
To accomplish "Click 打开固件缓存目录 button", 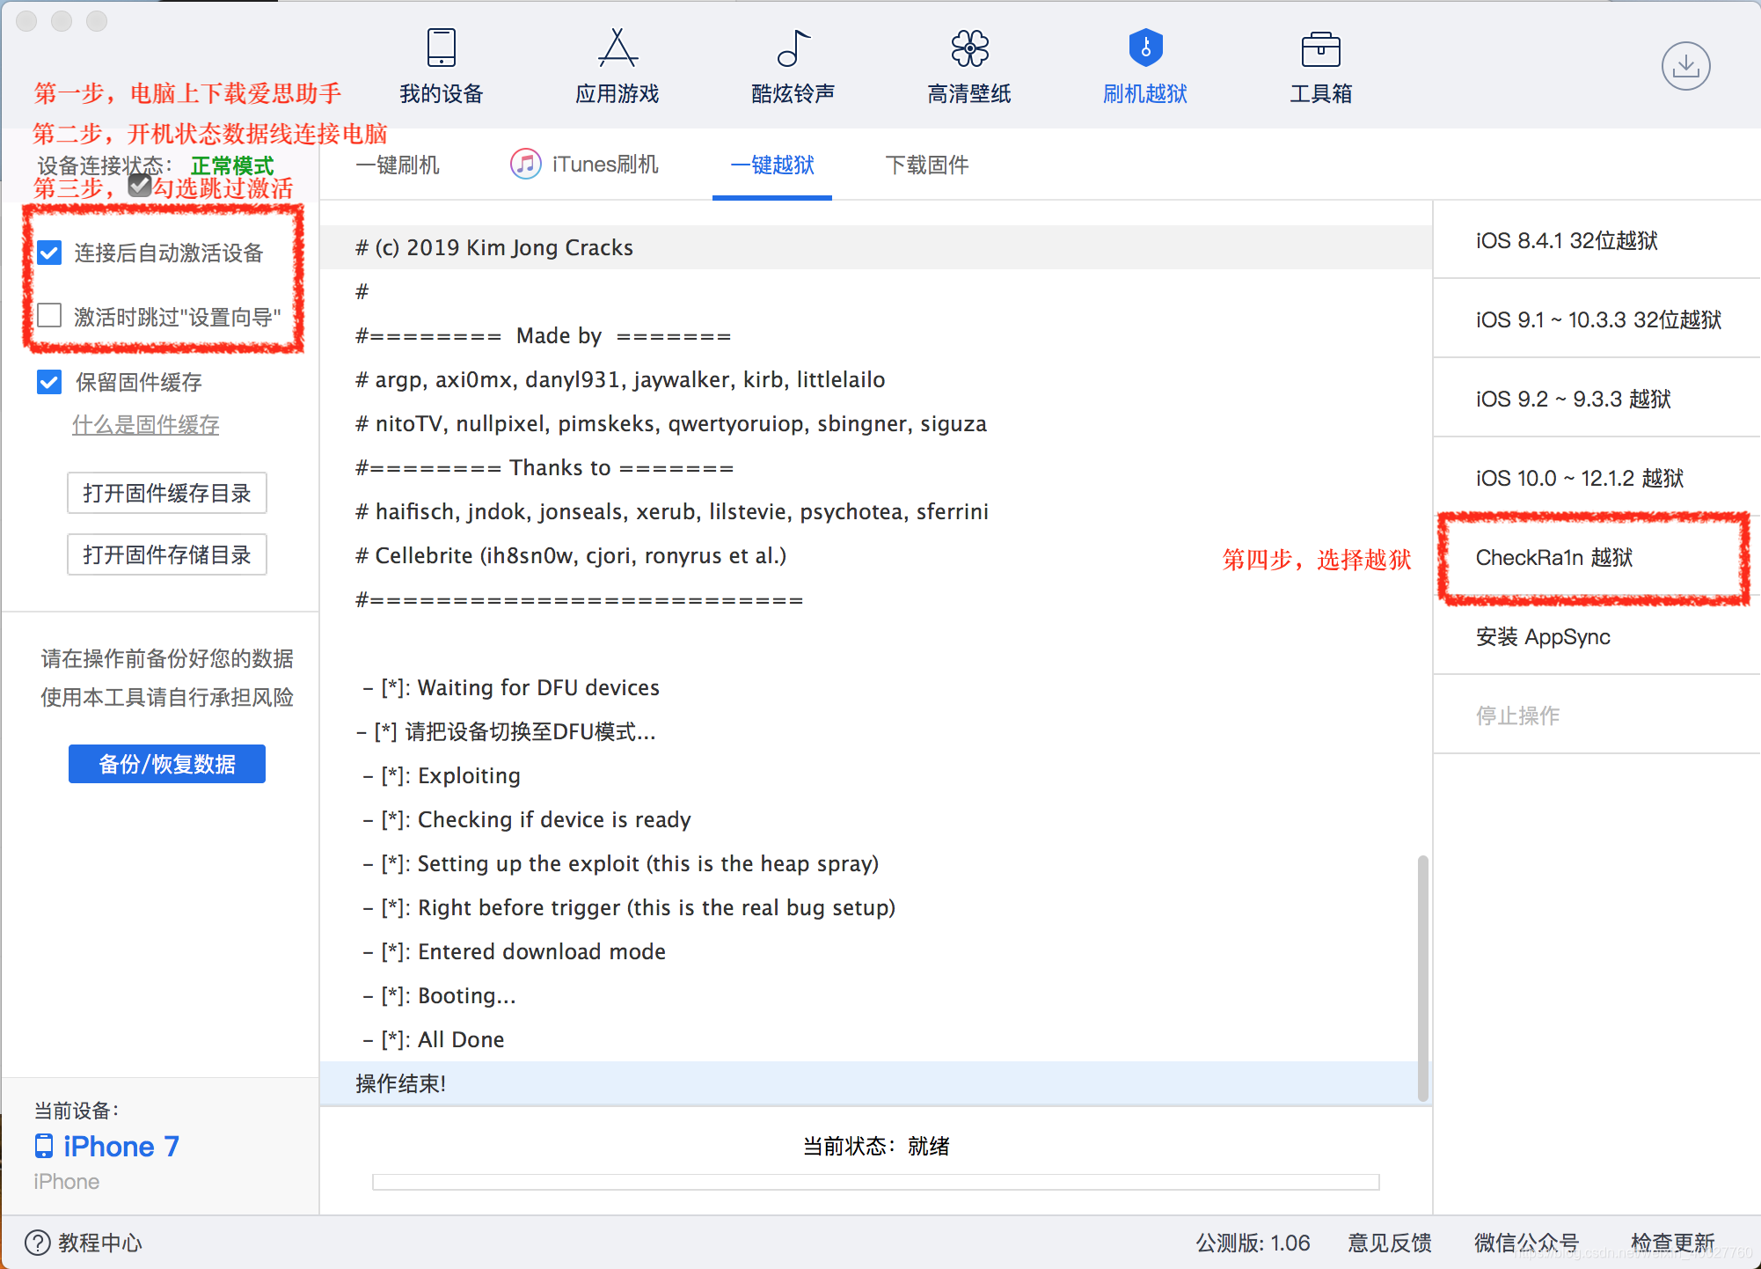I will (x=167, y=493).
